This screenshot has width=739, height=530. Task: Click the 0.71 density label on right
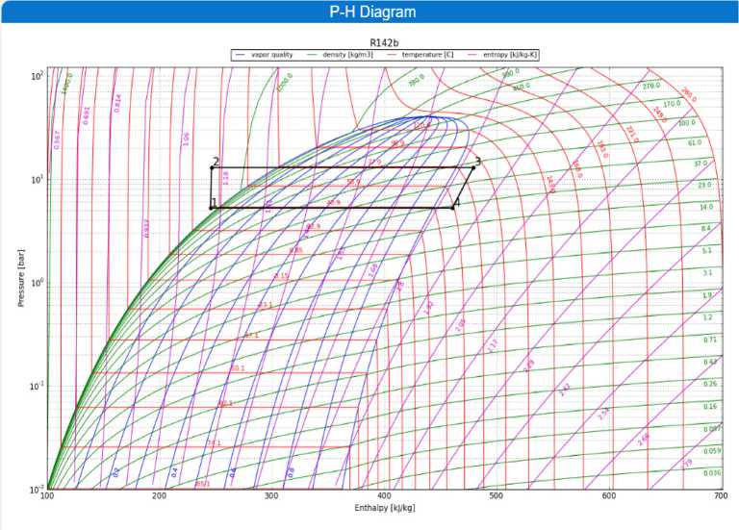coord(710,340)
